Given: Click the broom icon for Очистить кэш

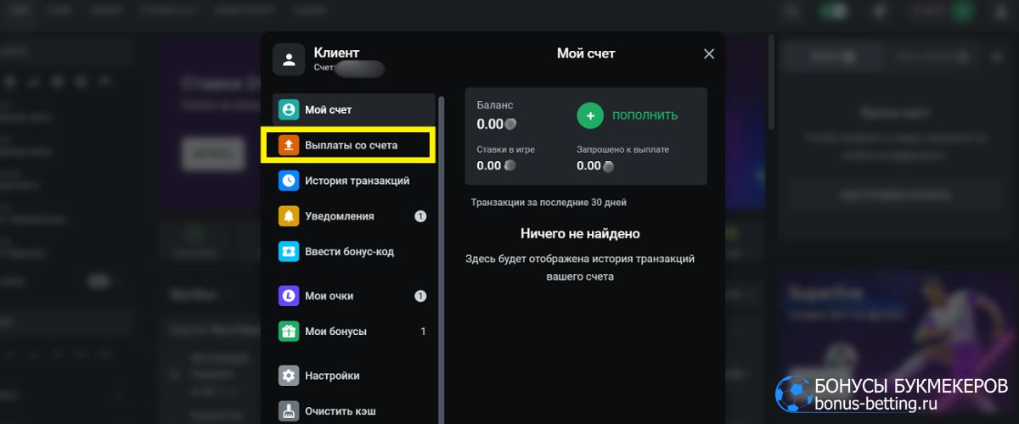Looking at the screenshot, I should coord(289,410).
